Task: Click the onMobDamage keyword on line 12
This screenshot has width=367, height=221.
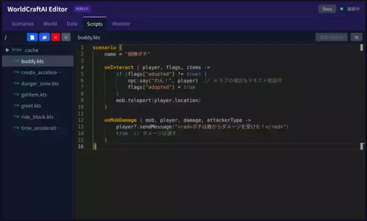Action: (x=120, y=120)
